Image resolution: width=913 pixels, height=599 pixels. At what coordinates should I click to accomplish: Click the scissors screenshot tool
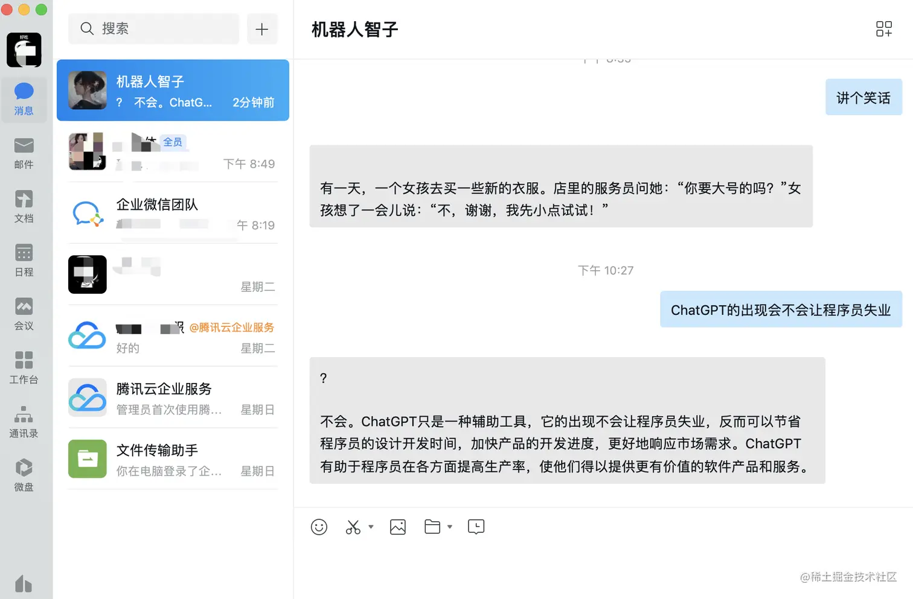click(x=353, y=527)
